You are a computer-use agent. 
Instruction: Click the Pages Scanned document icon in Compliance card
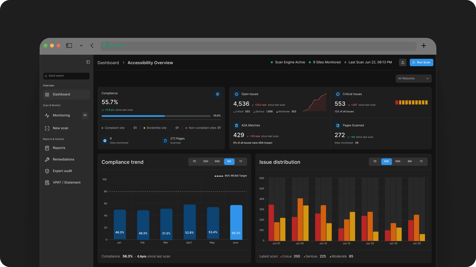click(165, 141)
